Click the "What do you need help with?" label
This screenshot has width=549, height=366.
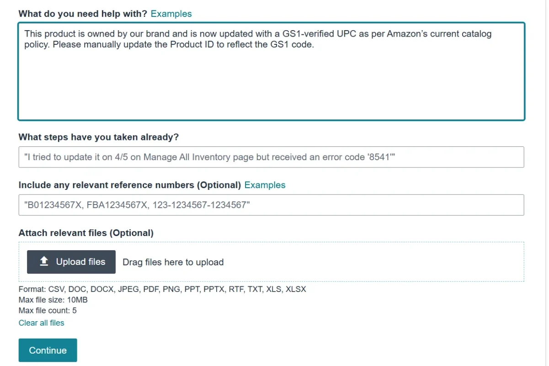tap(83, 14)
